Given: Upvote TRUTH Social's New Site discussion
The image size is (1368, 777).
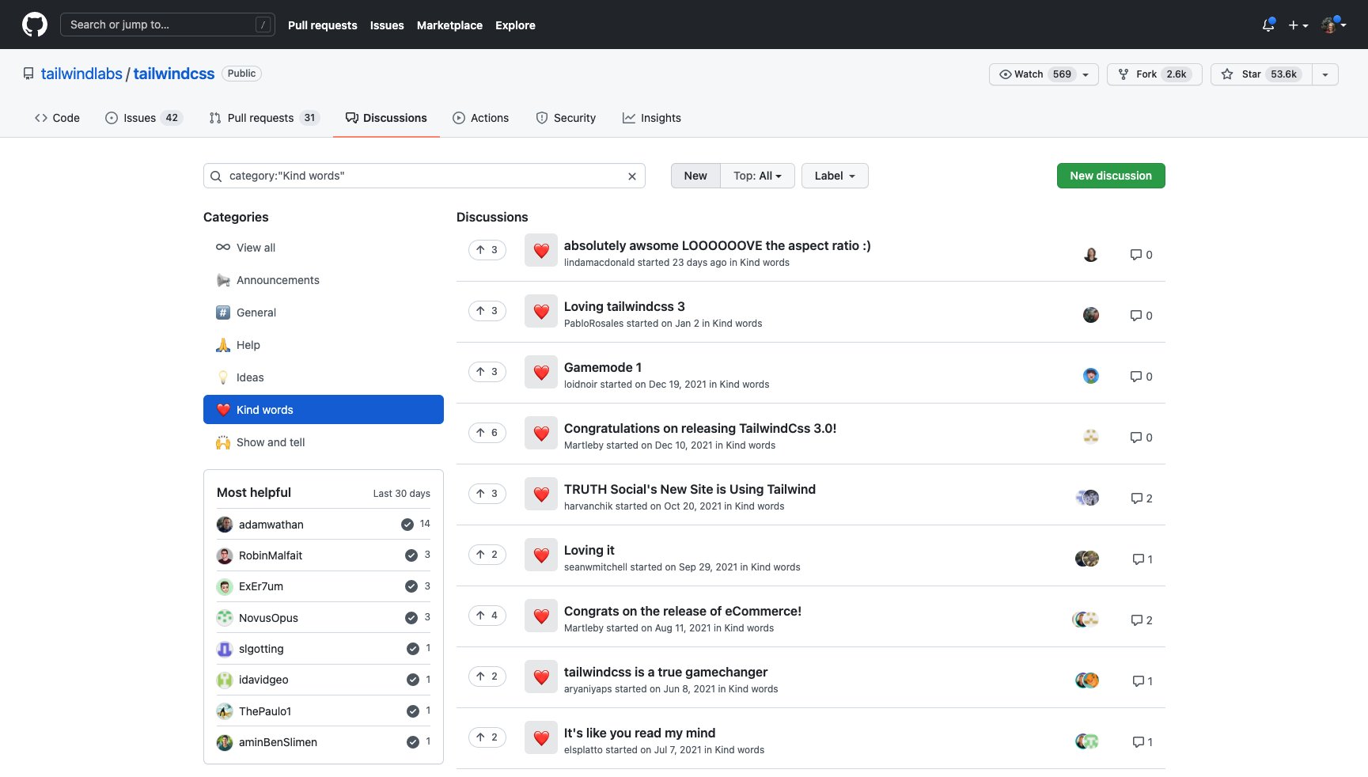Looking at the screenshot, I should click(x=487, y=494).
